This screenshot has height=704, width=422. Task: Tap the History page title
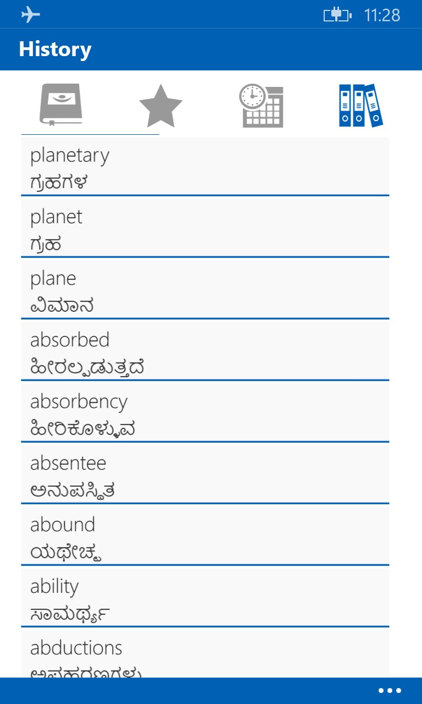(55, 50)
